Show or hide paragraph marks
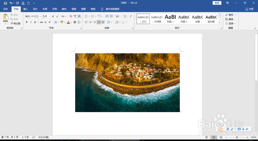The image size is (258, 141). click(131, 16)
